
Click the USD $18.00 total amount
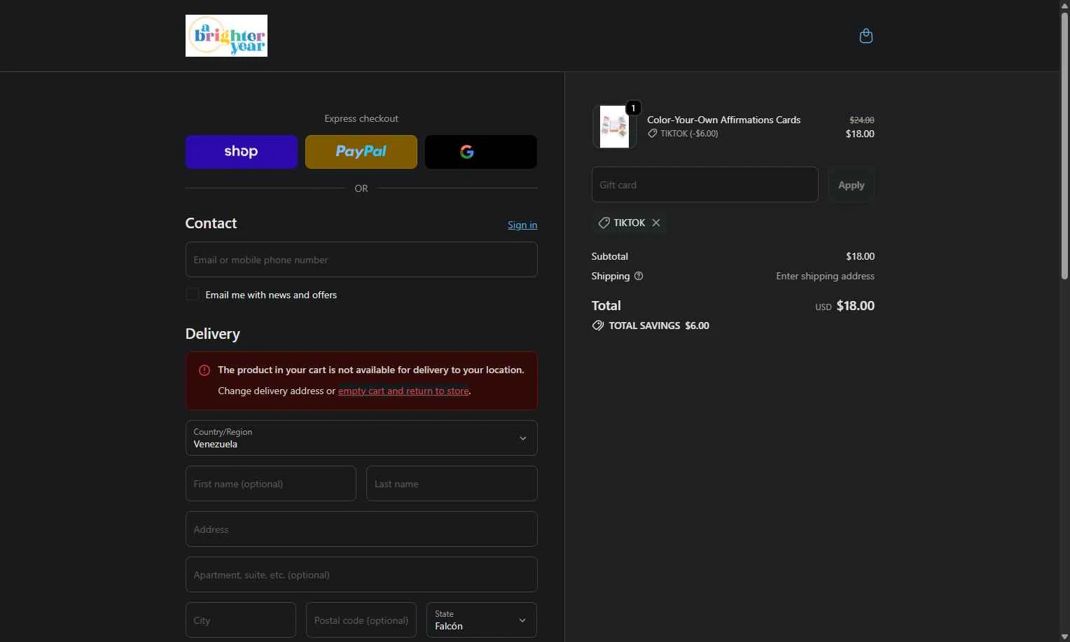pyautogui.click(x=845, y=306)
